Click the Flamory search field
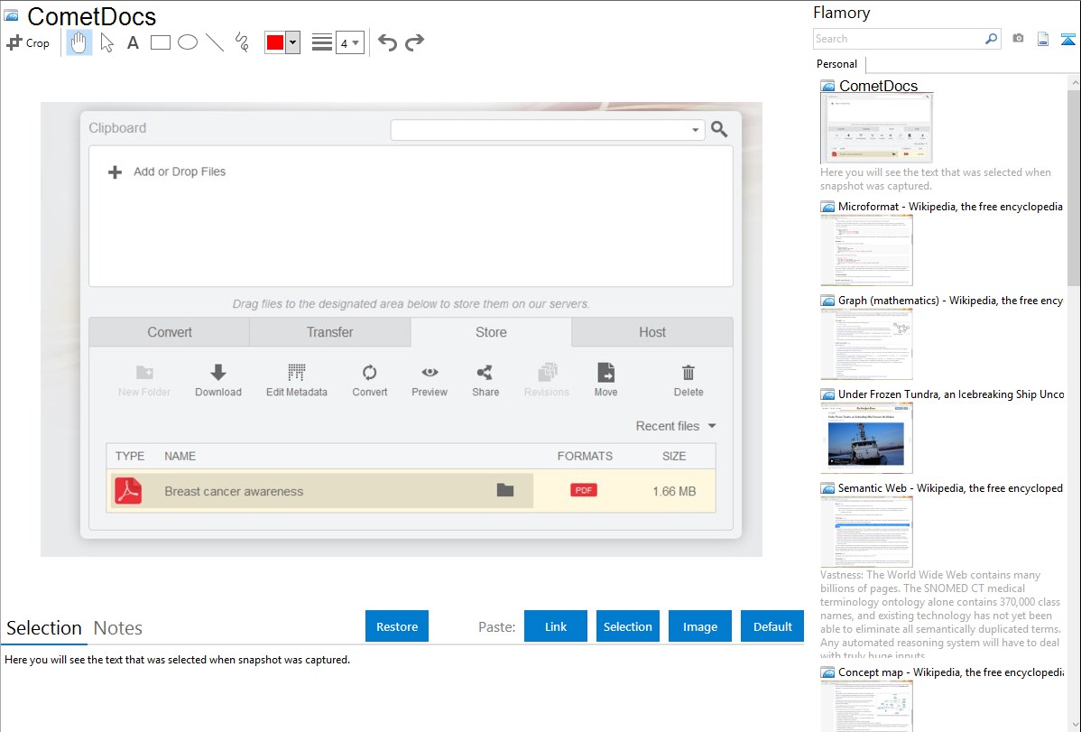This screenshot has width=1081, height=732. [x=898, y=39]
